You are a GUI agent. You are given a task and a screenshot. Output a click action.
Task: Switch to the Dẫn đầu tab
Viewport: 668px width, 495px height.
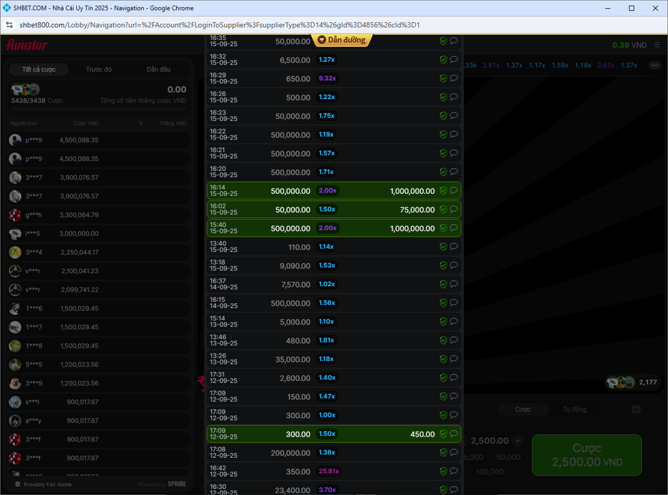pos(159,69)
